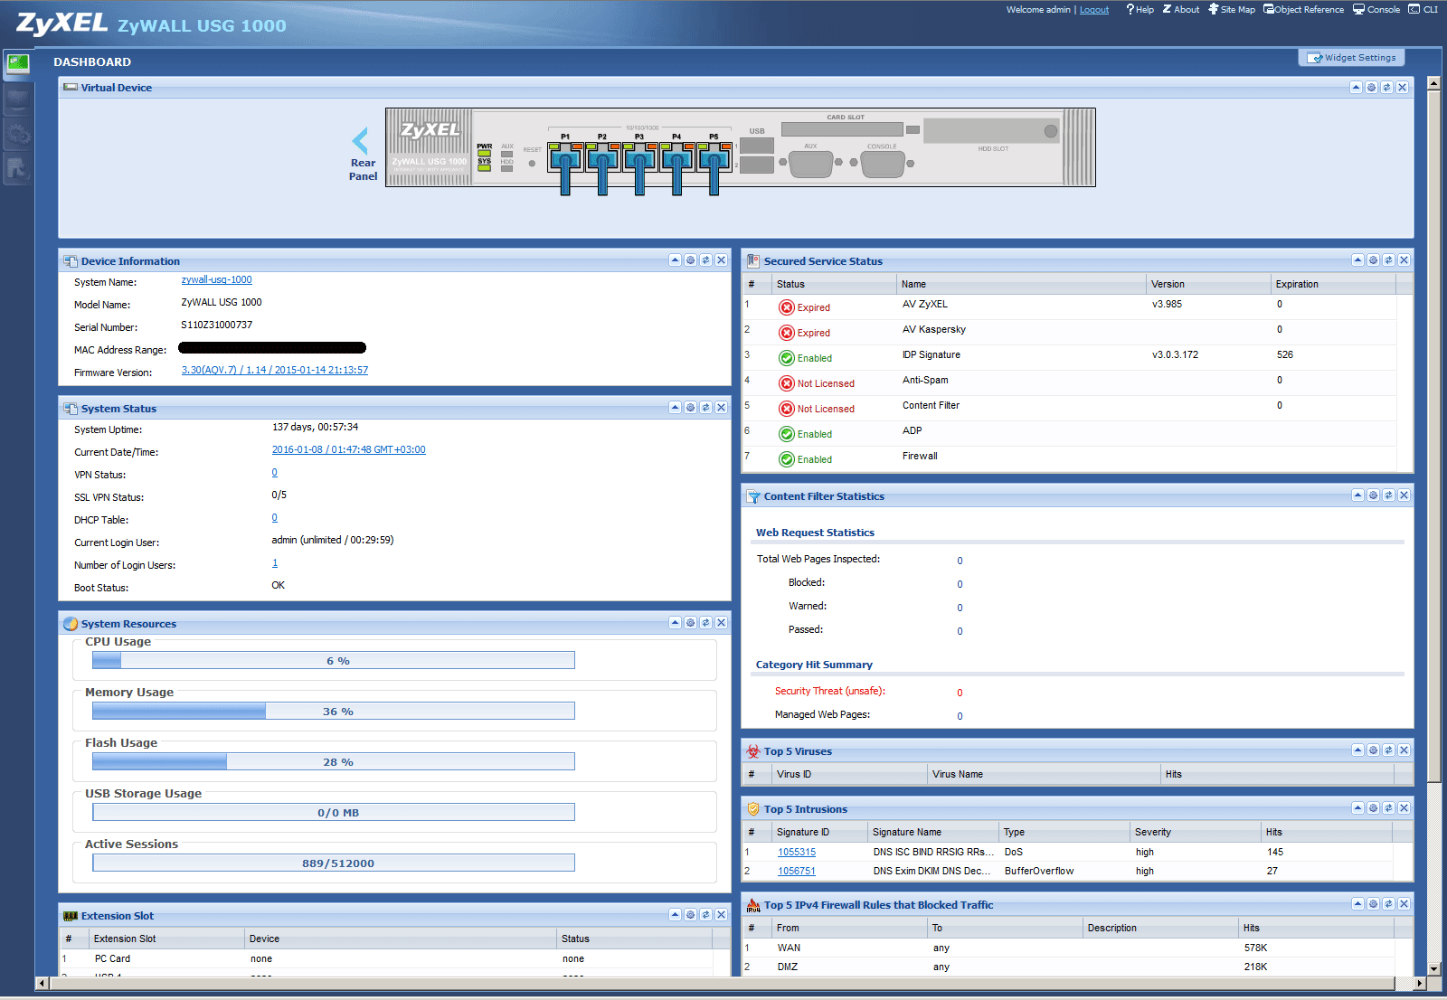Collapse the System Status widget

[x=676, y=408]
